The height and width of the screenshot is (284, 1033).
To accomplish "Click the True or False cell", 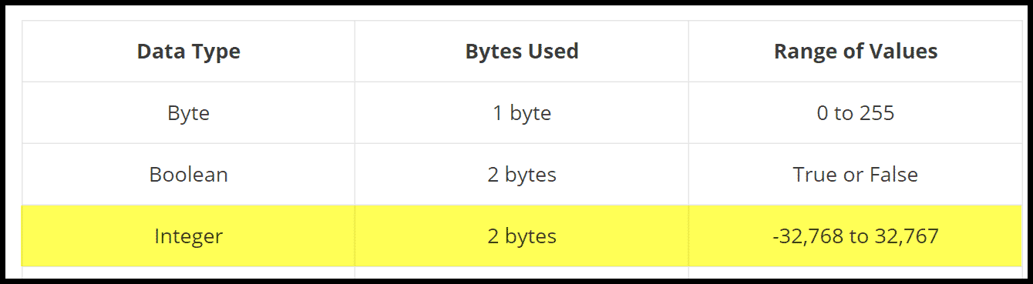I will 856,175.
